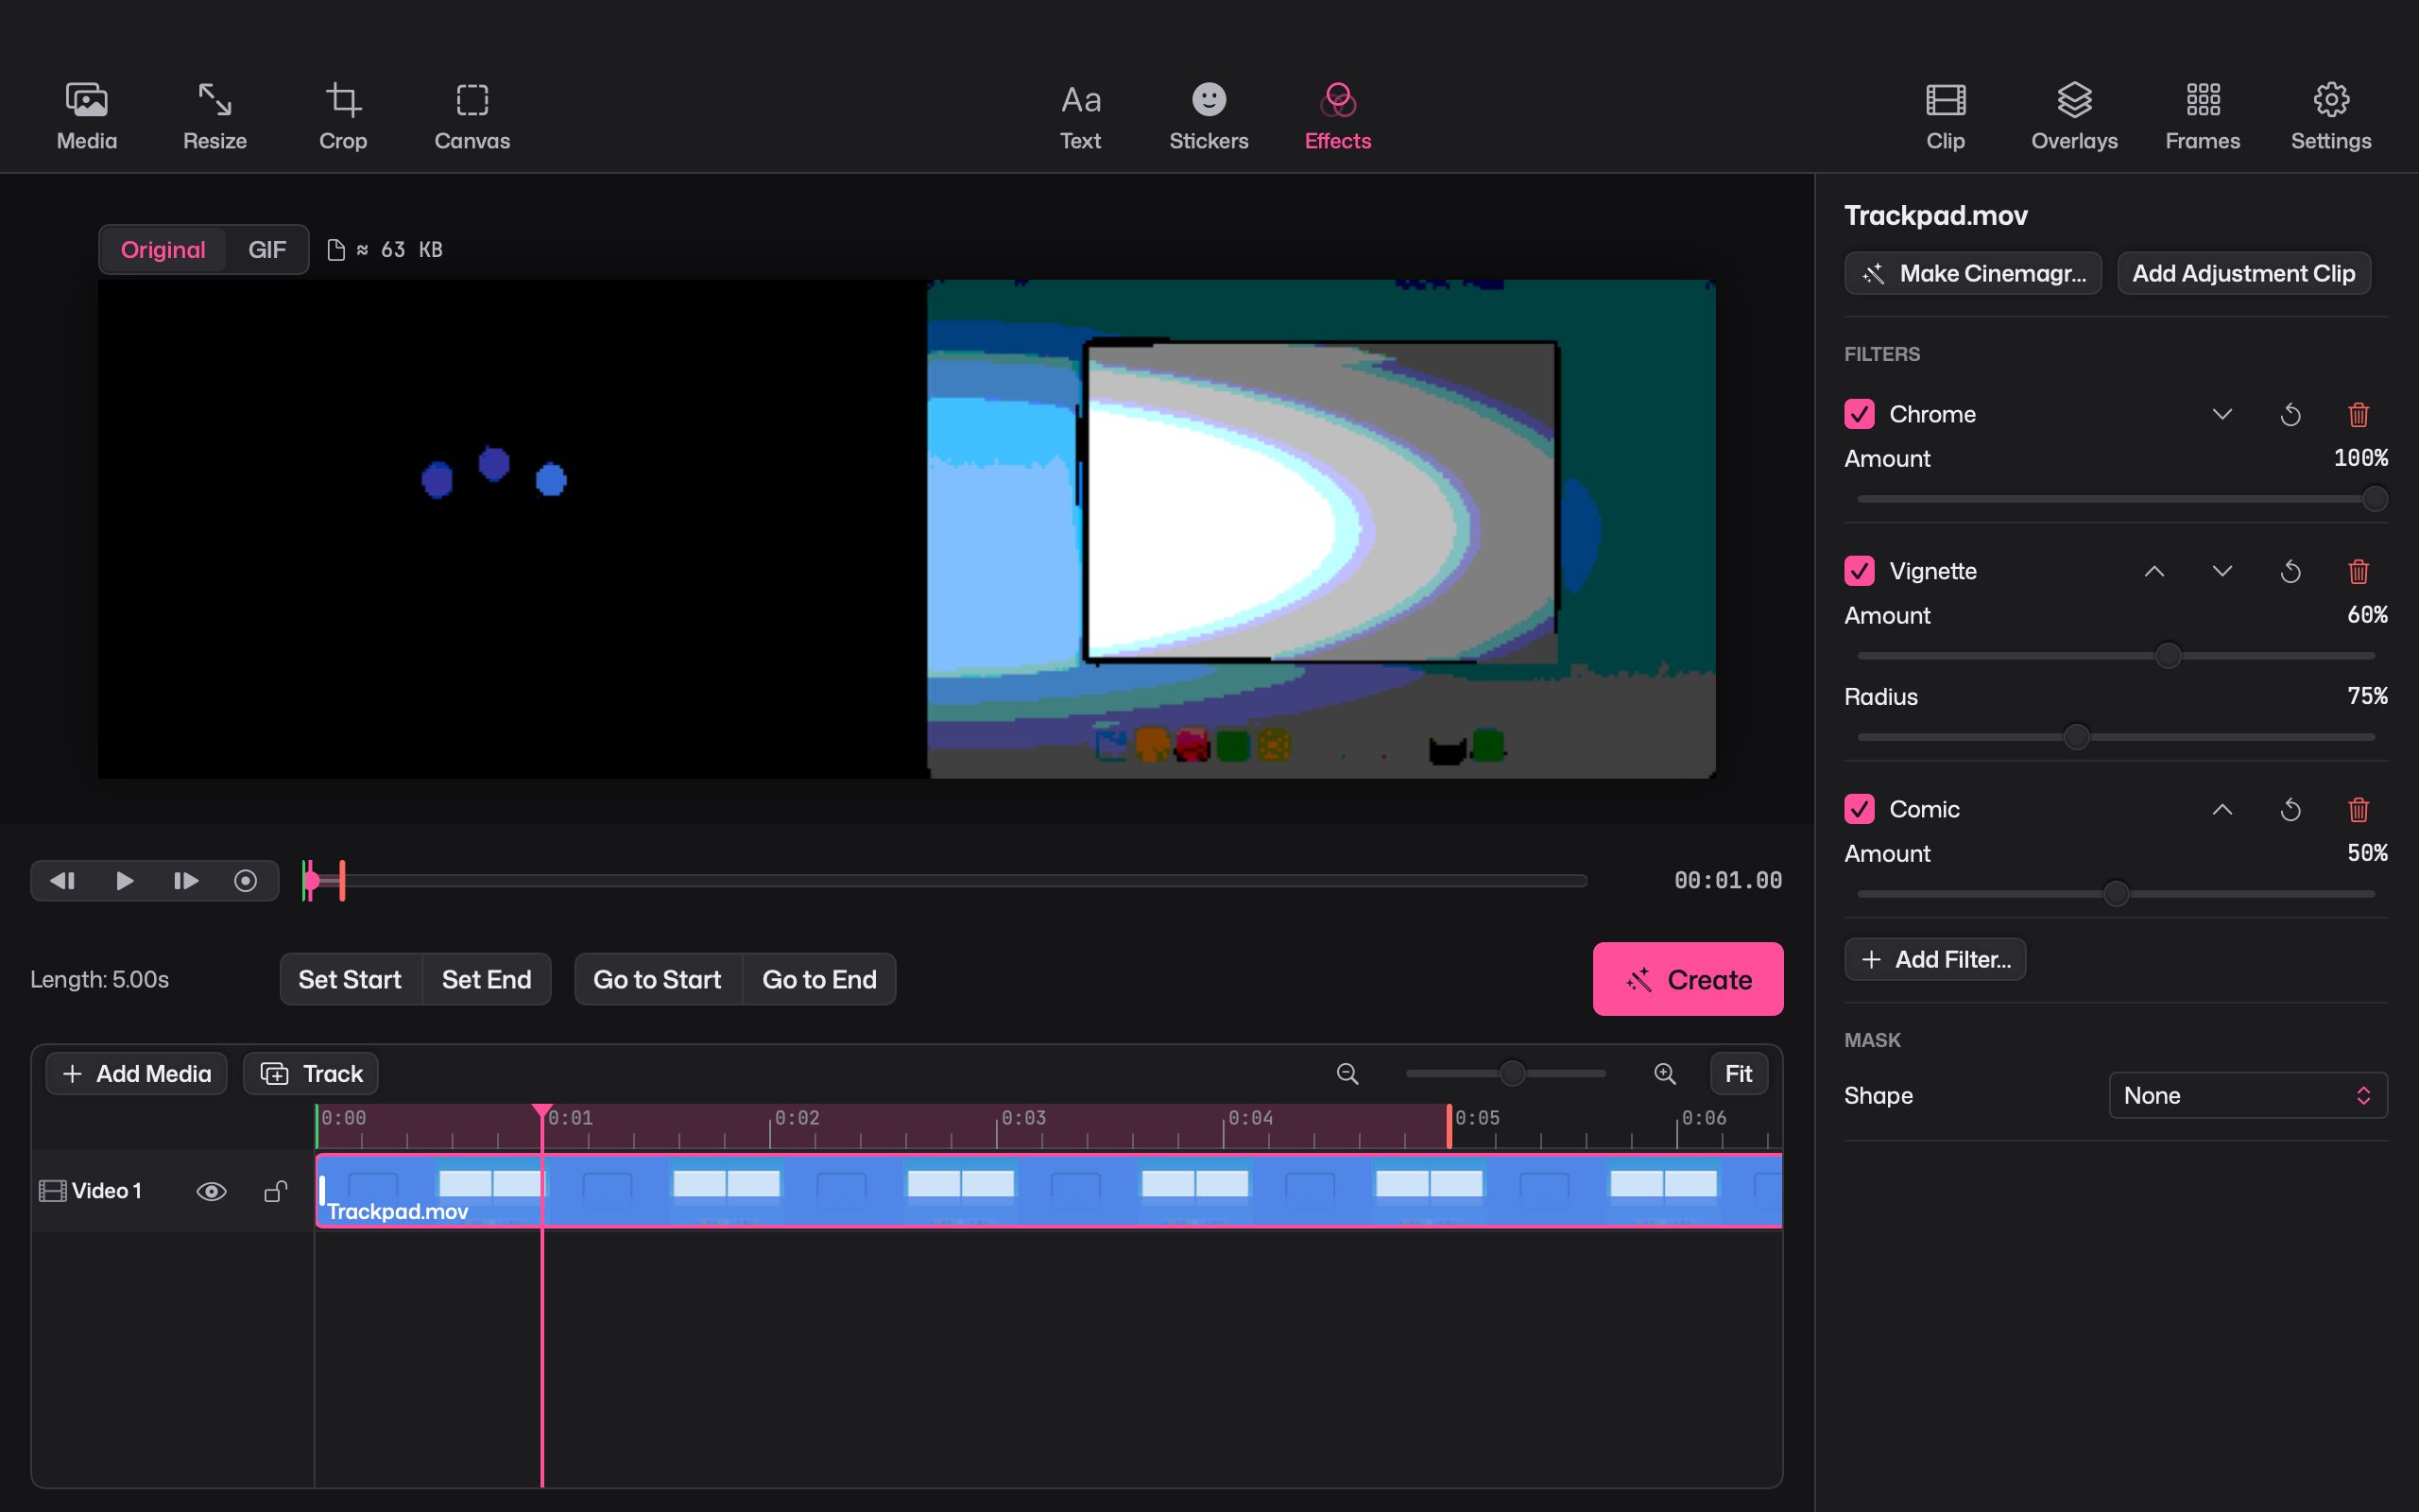Step back one frame
Image resolution: width=2419 pixels, height=1512 pixels.
pyautogui.click(x=63, y=880)
